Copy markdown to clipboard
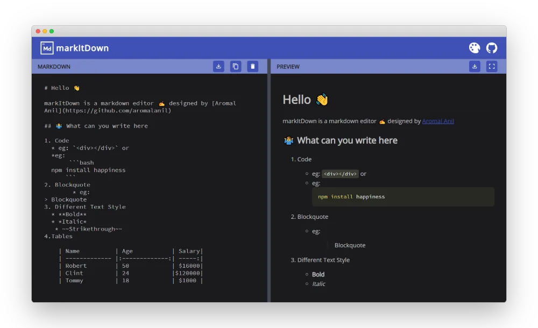This screenshot has width=538, height=328. tap(236, 67)
